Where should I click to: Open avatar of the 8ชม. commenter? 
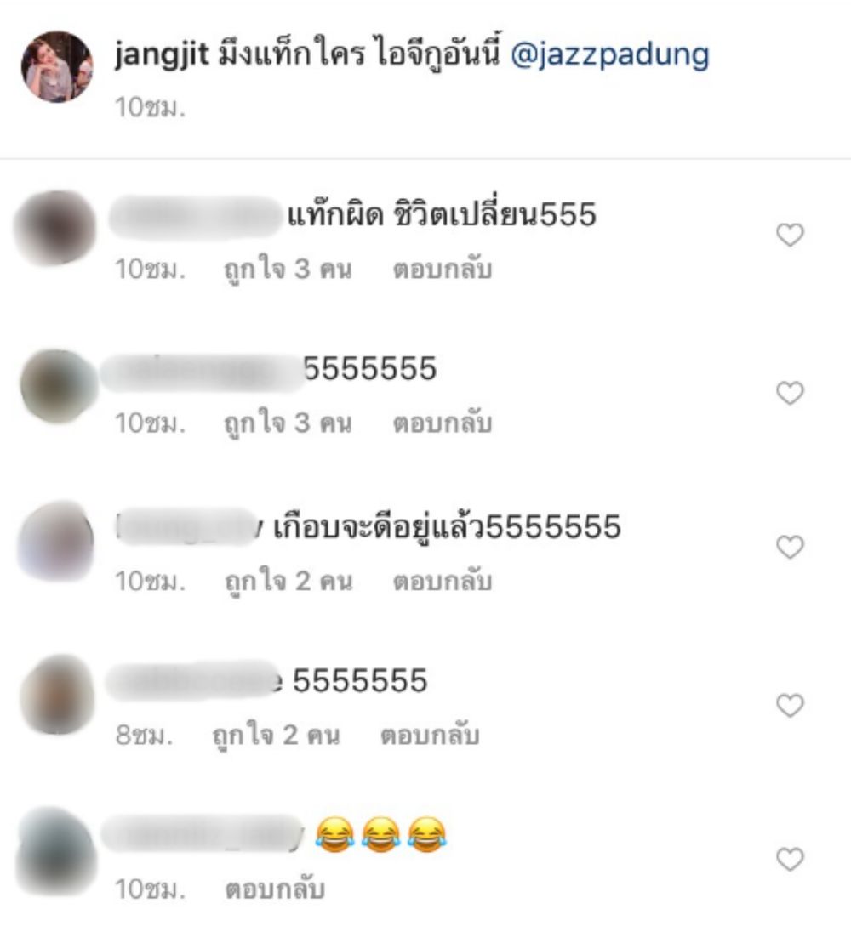(x=57, y=695)
